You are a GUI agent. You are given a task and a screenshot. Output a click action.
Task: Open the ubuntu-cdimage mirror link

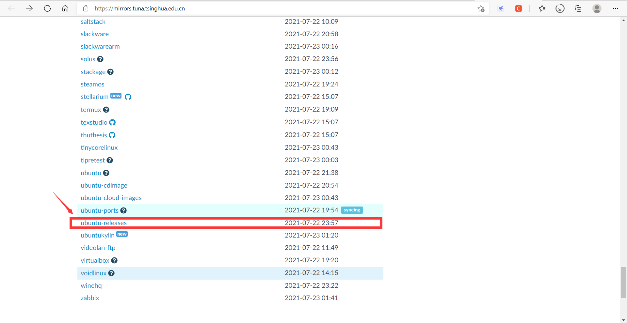pos(104,185)
